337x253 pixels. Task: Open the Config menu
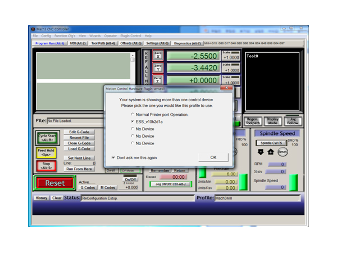[46, 35]
